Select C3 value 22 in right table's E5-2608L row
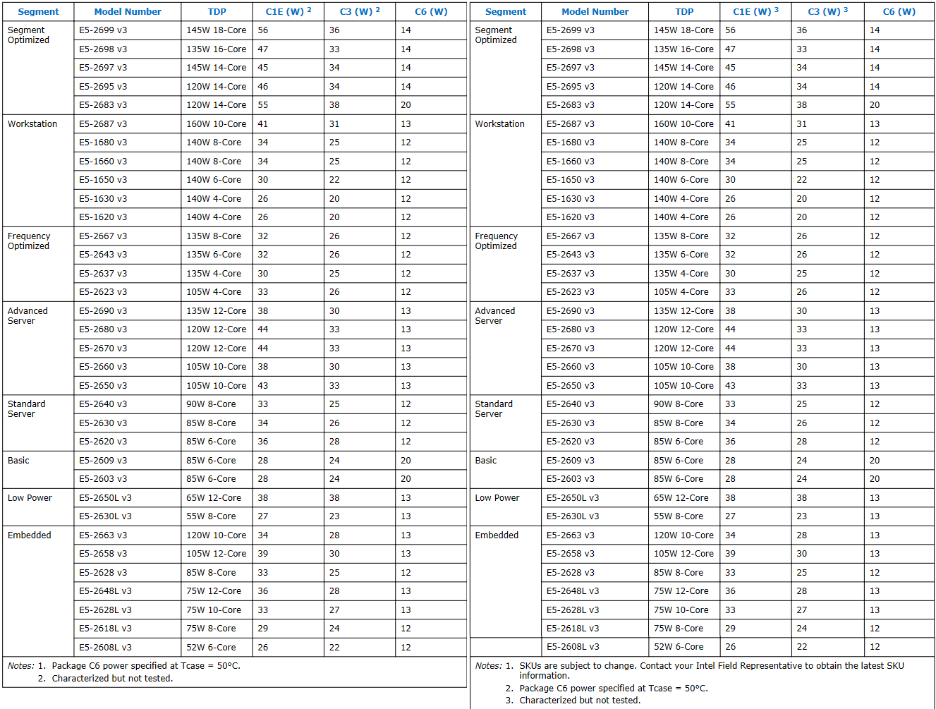The height and width of the screenshot is (709, 936). point(802,647)
